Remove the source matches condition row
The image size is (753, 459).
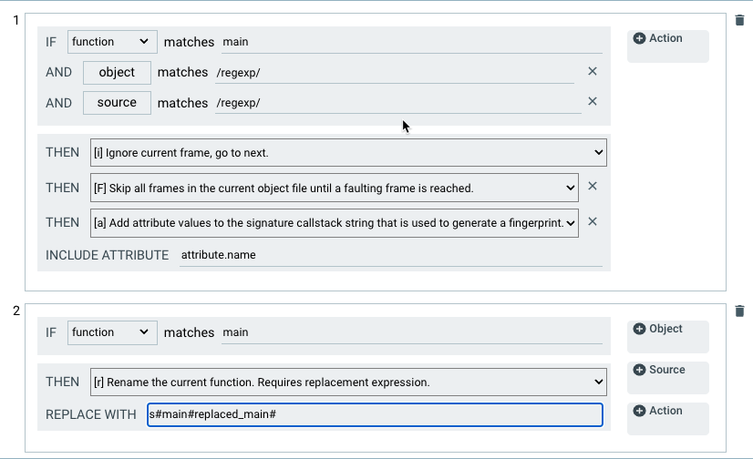click(x=592, y=102)
